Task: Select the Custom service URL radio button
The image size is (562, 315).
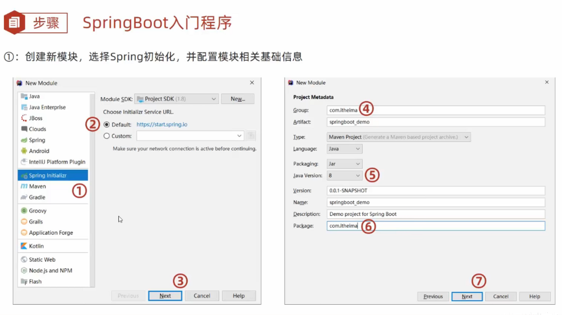Action: [x=106, y=136]
